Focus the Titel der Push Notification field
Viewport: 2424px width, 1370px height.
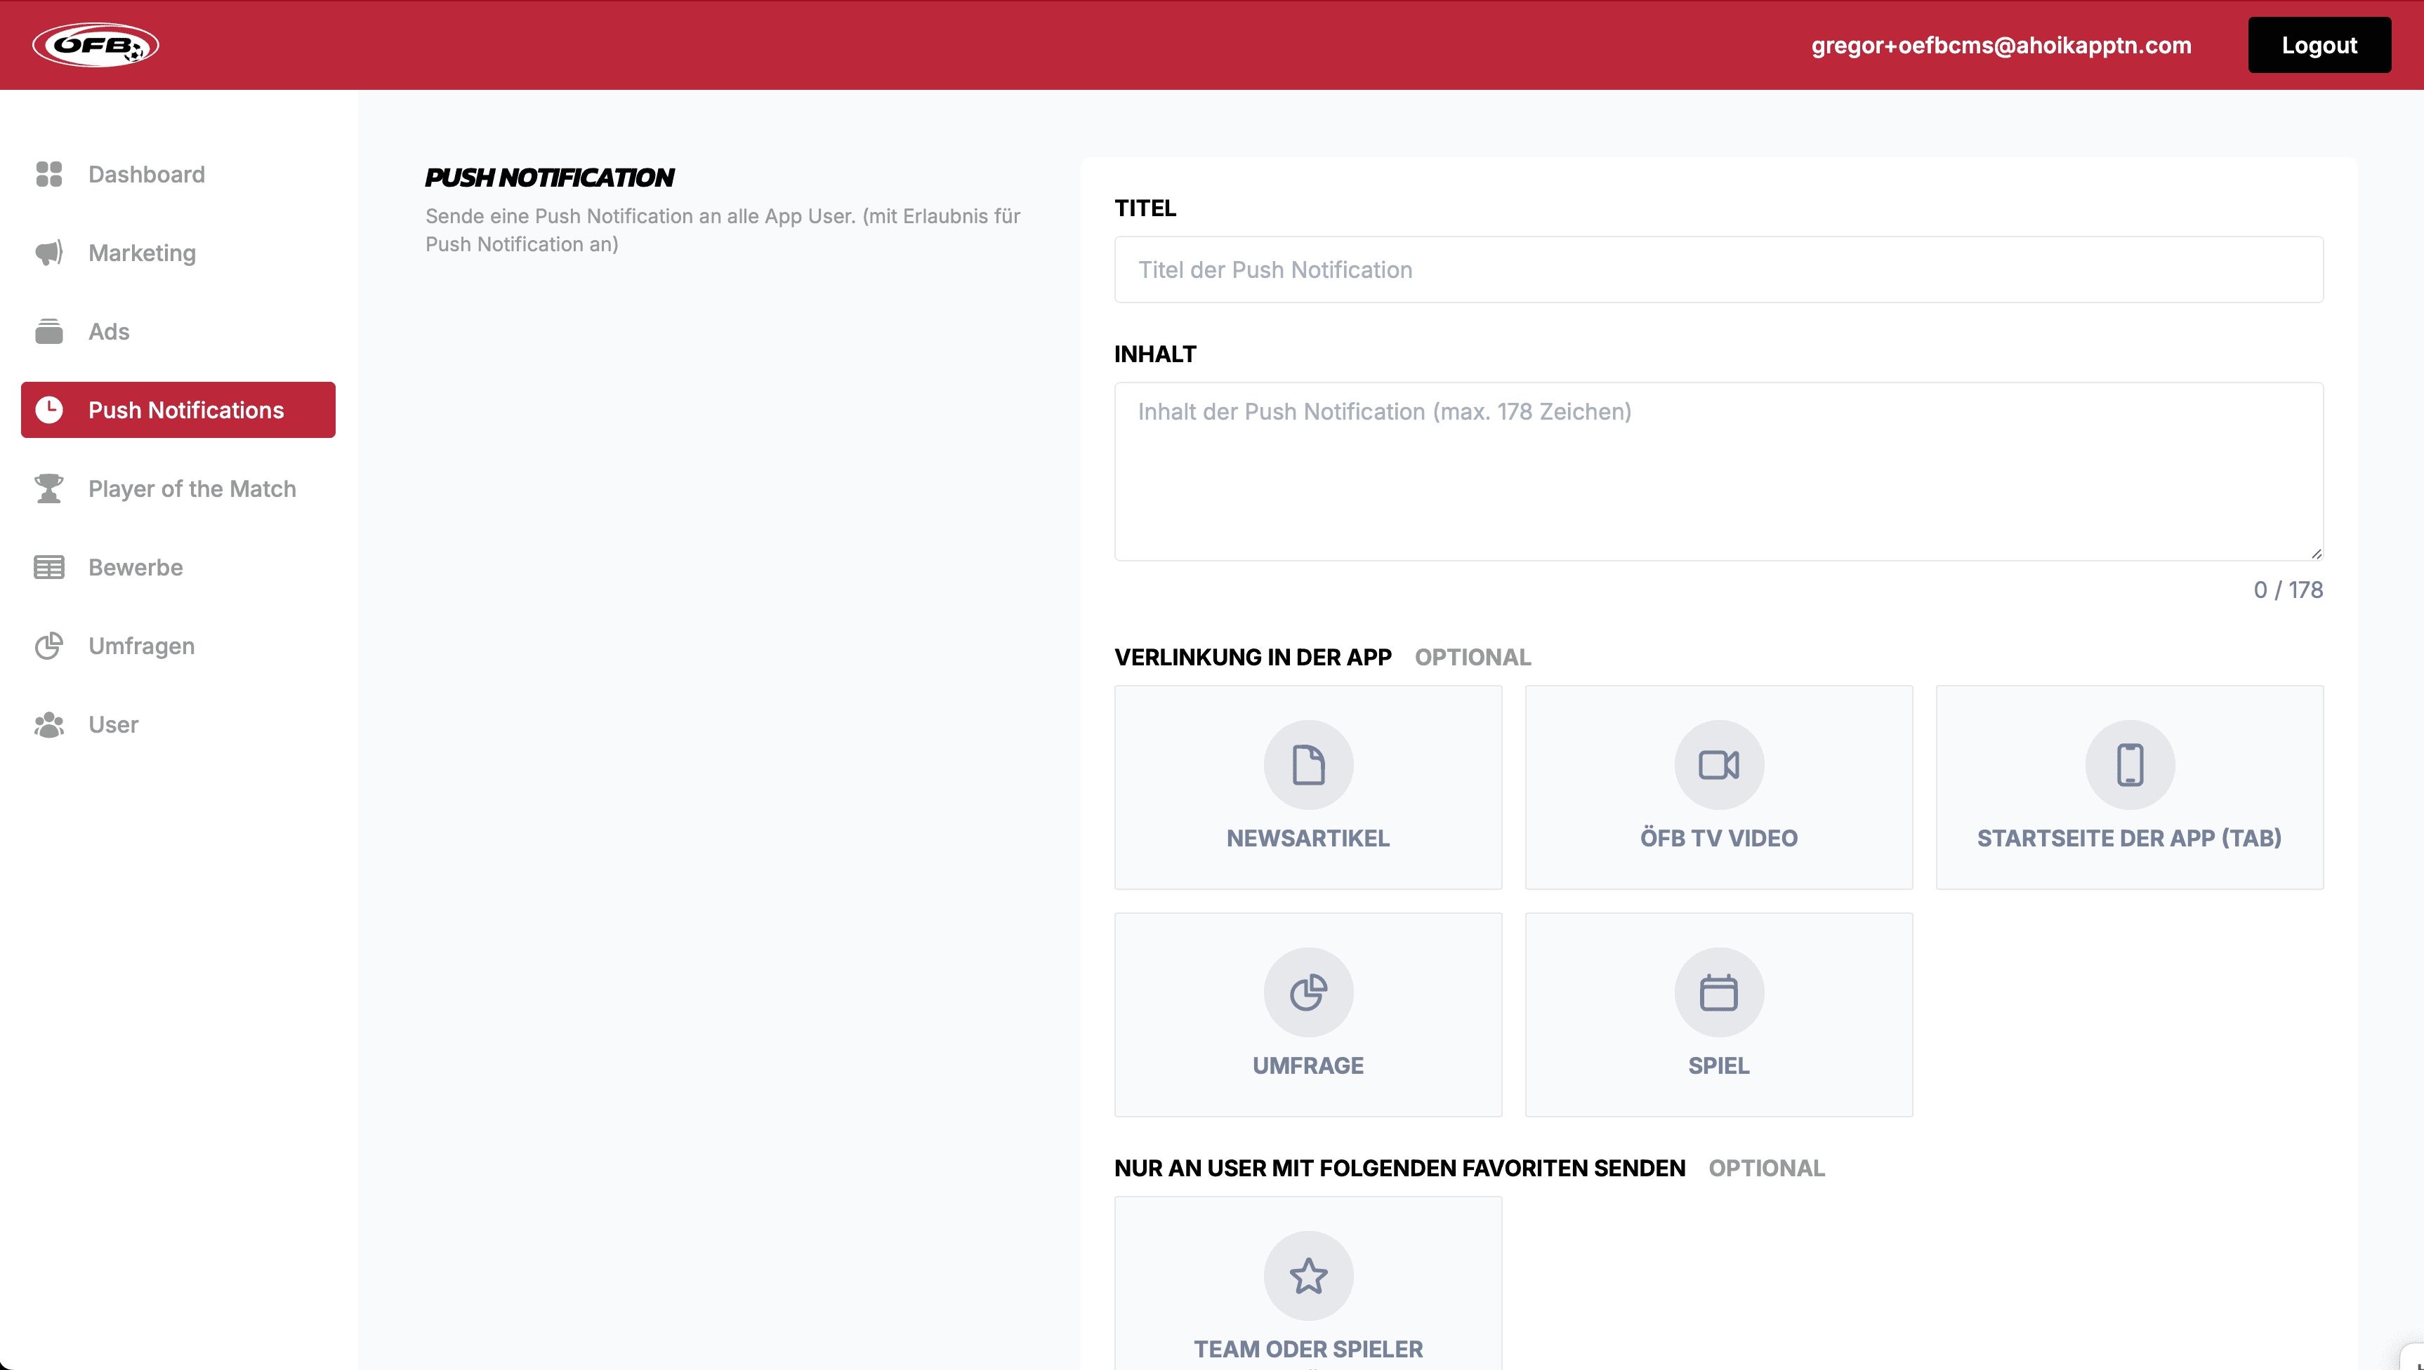click(1718, 270)
